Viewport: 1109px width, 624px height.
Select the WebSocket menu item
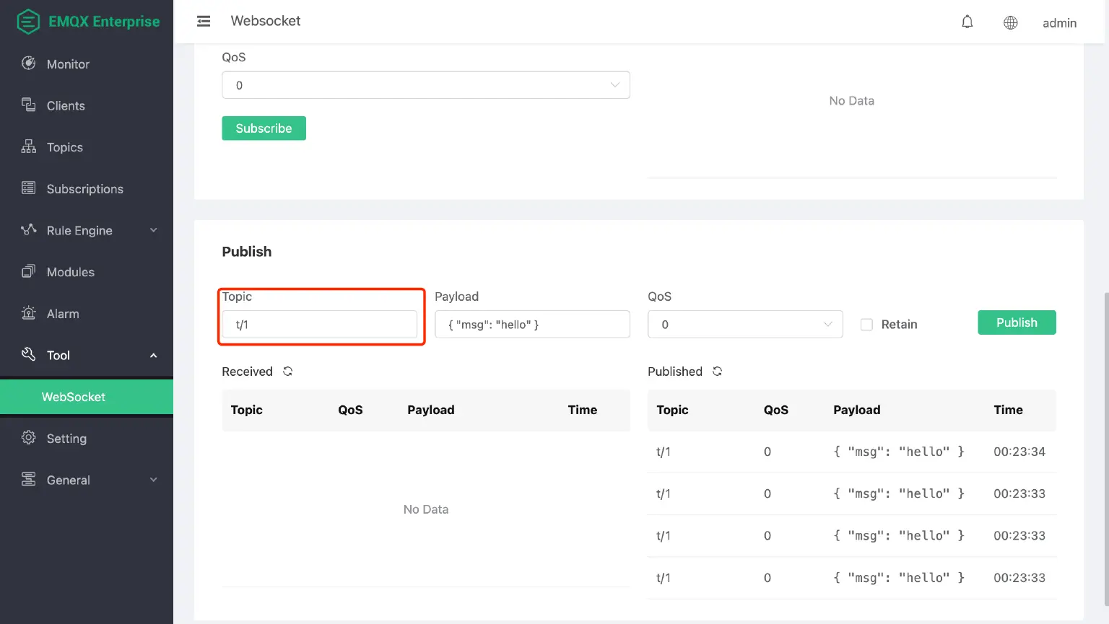coord(87,397)
